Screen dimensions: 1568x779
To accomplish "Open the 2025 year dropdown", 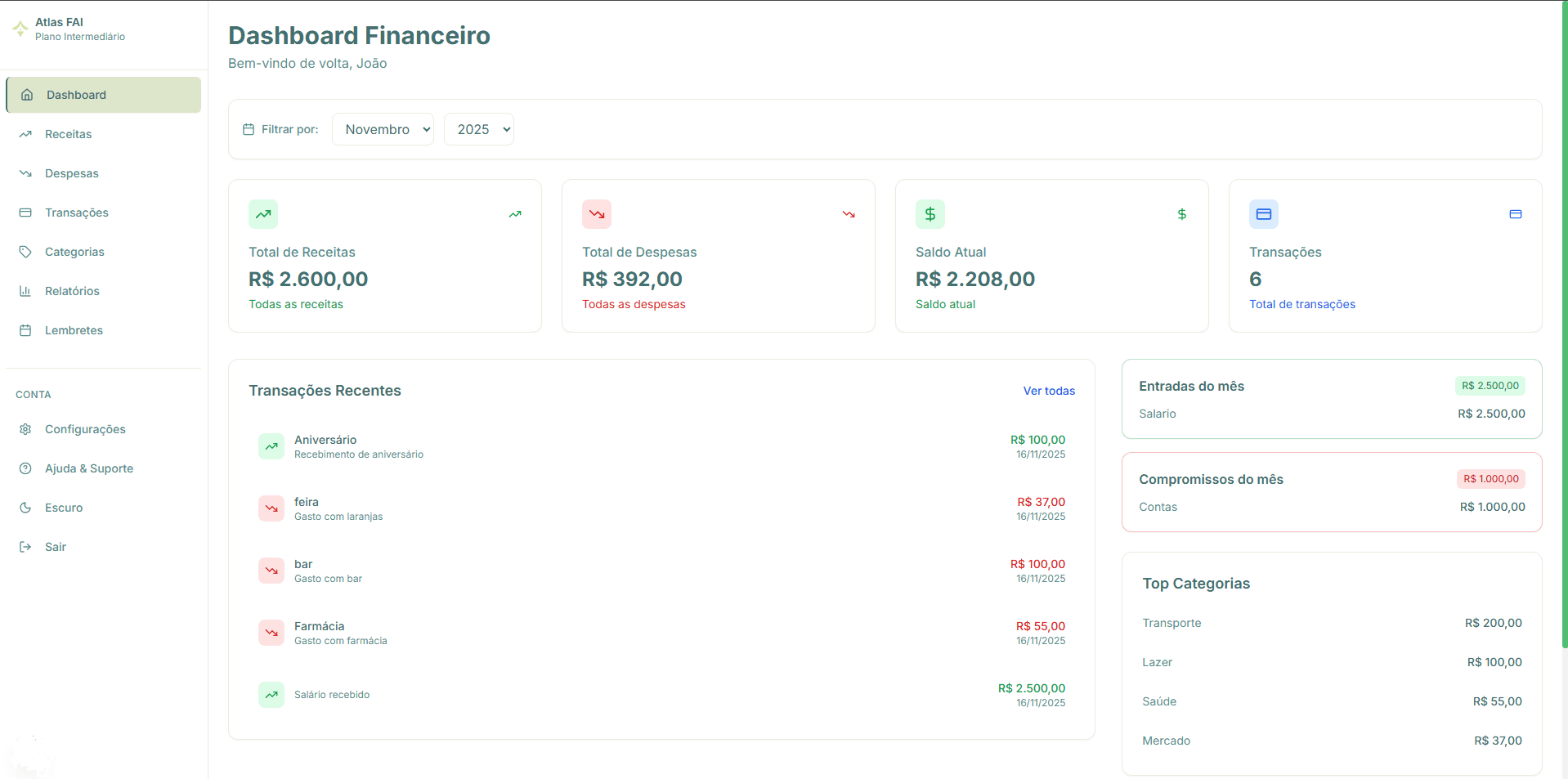I will (478, 129).
